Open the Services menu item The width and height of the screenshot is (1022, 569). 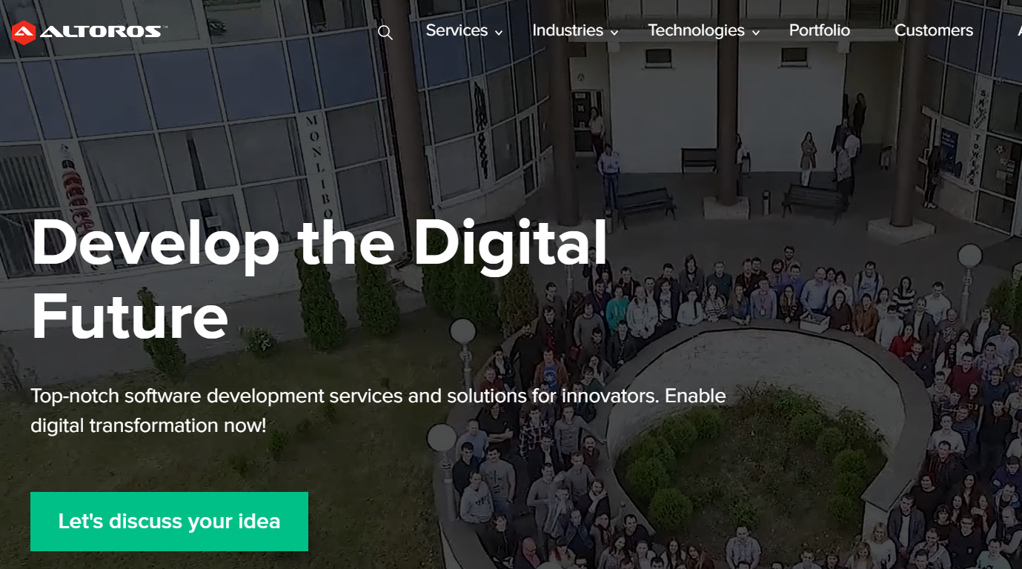tap(457, 30)
